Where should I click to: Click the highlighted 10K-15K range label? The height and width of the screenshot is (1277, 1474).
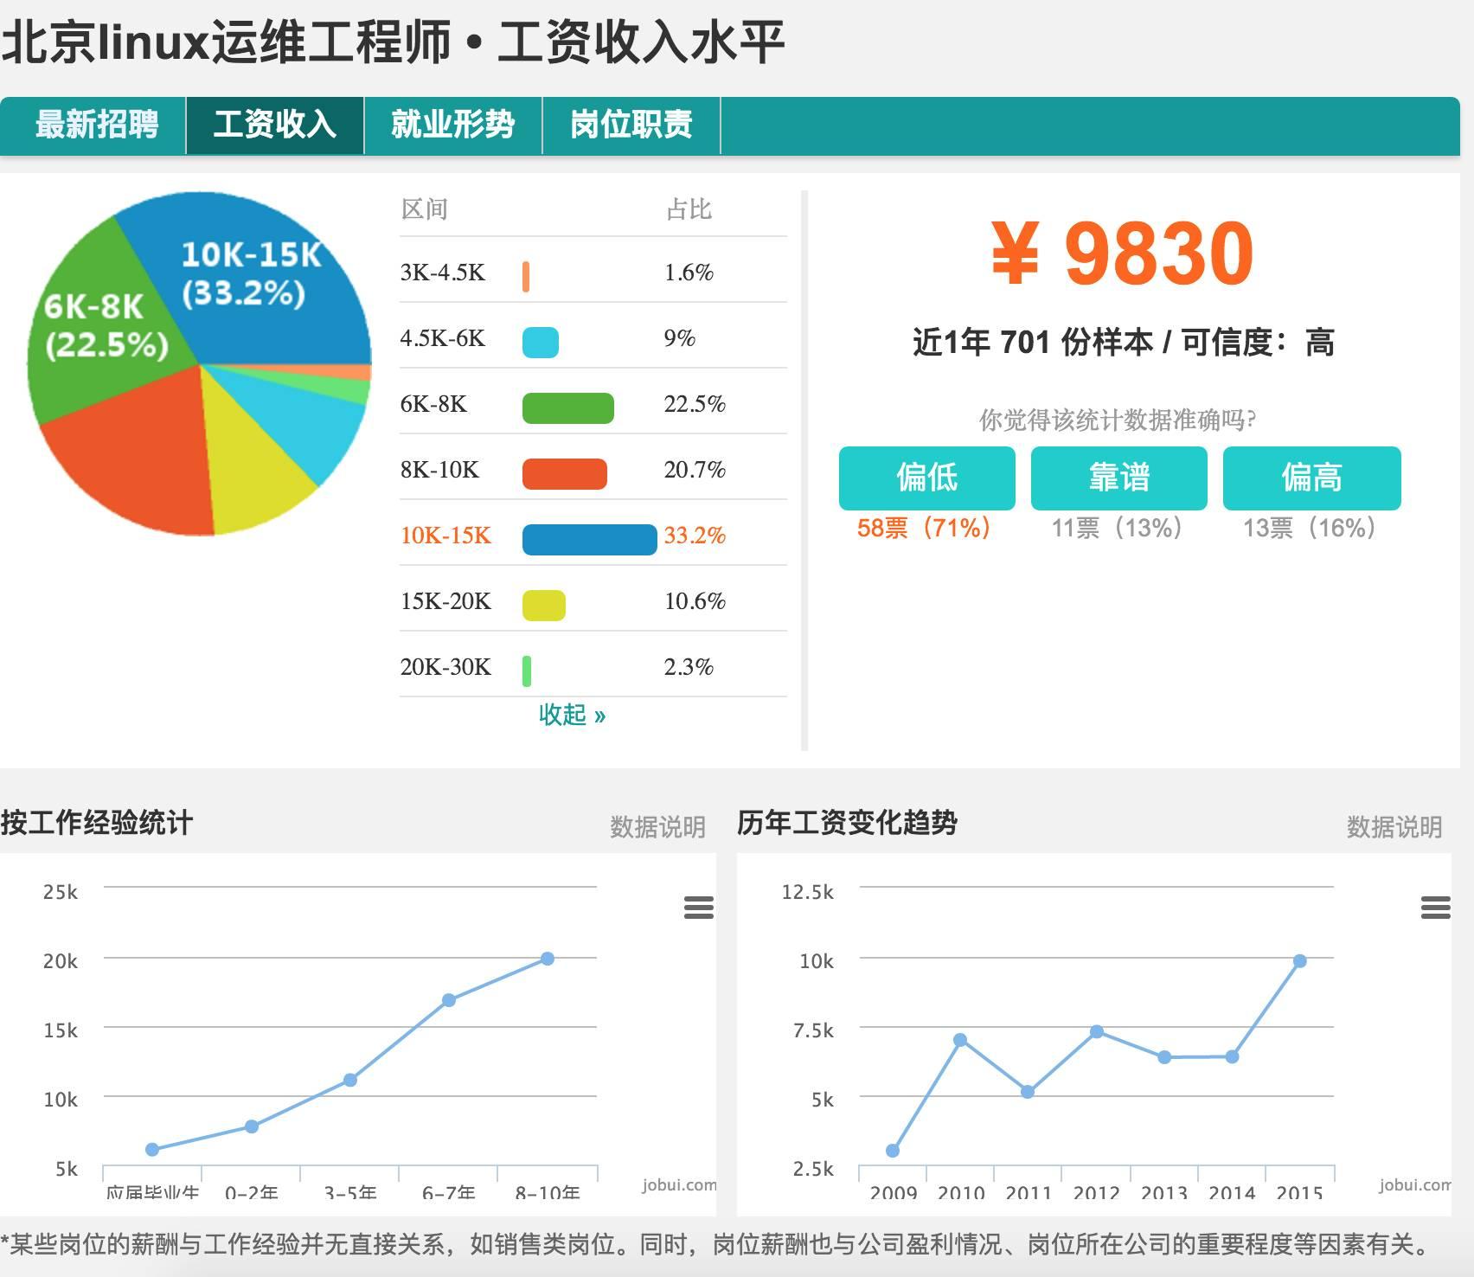[x=445, y=536]
